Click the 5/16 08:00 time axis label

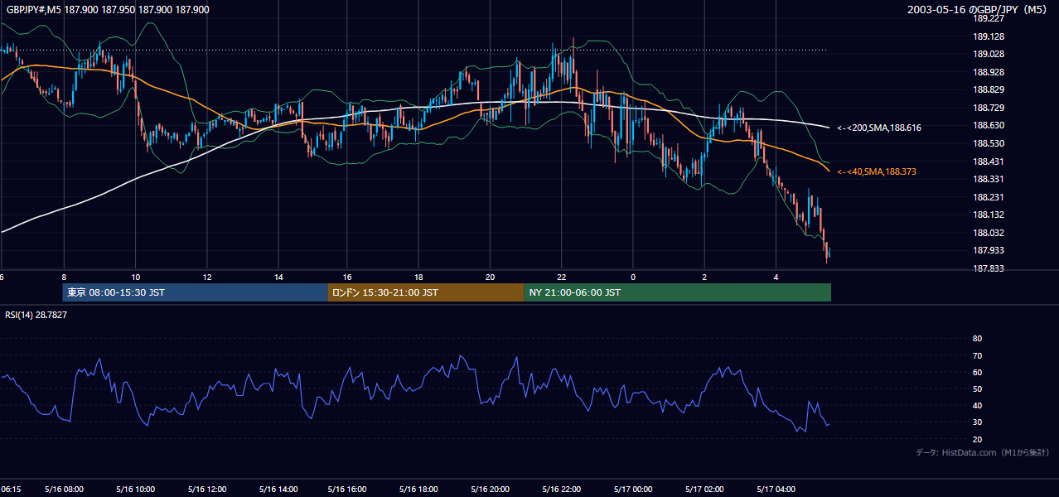[x=63, y=490]
